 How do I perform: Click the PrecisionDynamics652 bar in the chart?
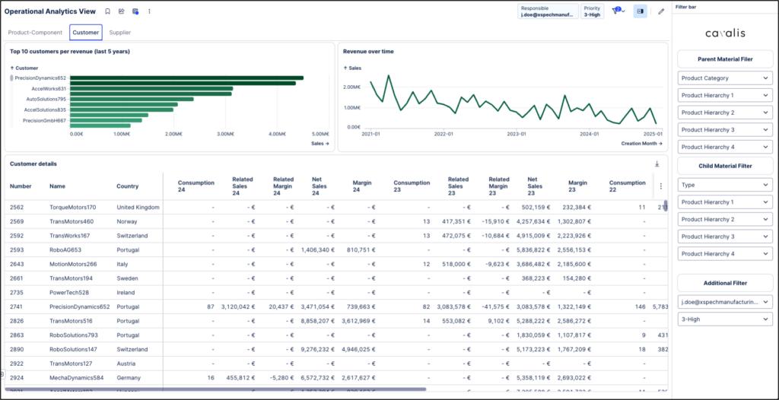tap(186, 78)
